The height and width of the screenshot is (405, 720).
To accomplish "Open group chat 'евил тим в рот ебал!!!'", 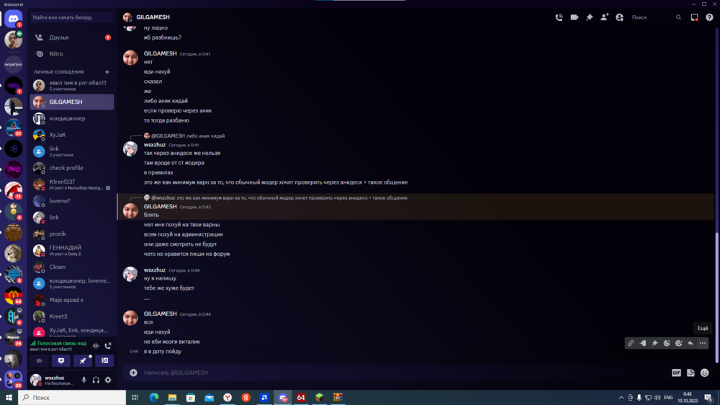I will (x=72, y=86).
